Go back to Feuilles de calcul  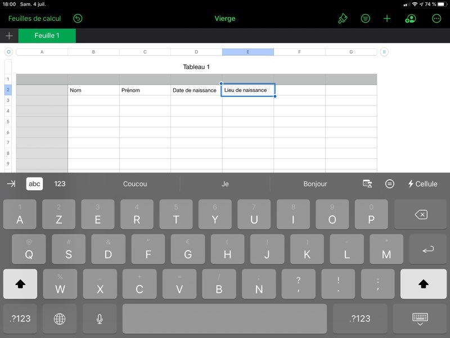(x=34, y=19)
